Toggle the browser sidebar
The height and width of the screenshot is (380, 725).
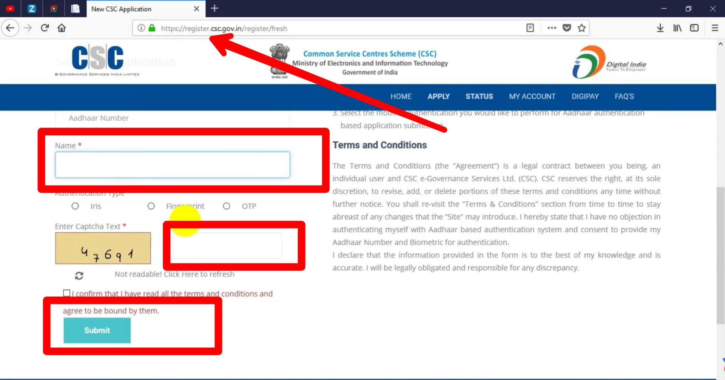tap(694, 28)
